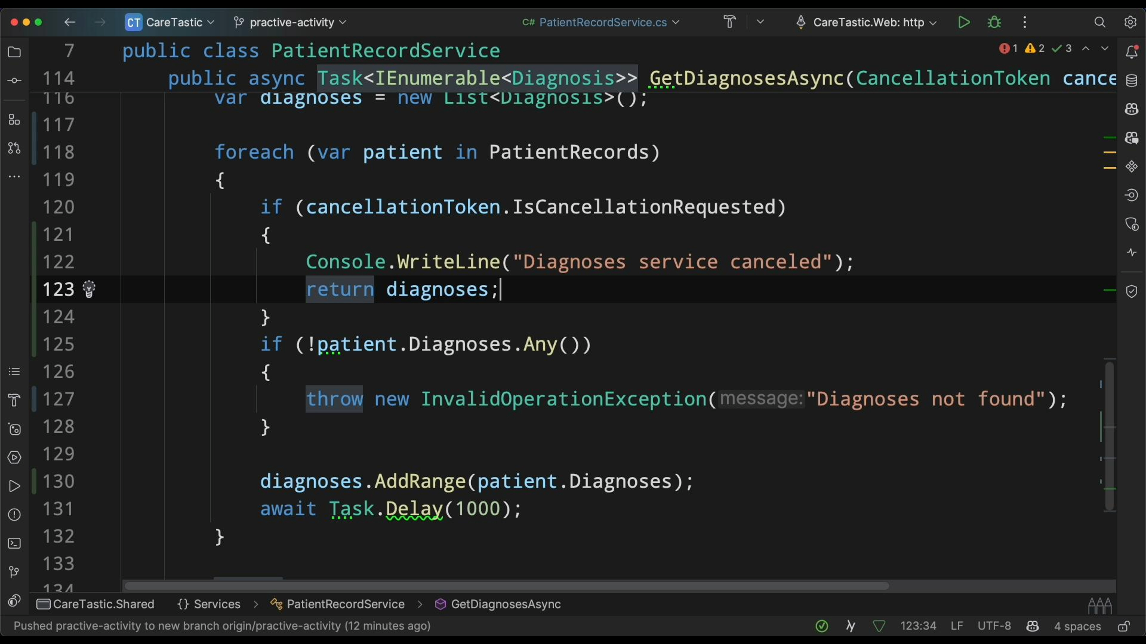
Task: Open the practive-activity branch dropdown
Action: tap(291, 22)
